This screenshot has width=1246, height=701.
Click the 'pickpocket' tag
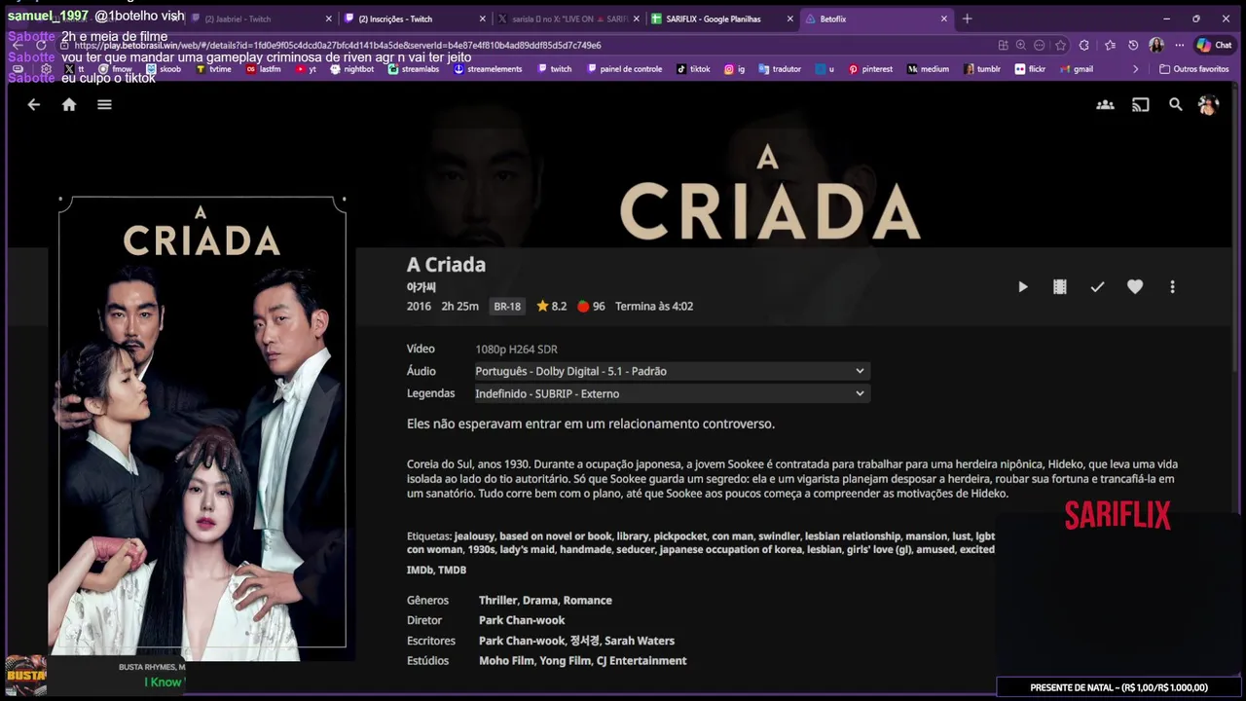point(678,536)
